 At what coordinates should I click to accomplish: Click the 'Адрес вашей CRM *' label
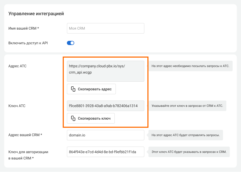[x=25, y=135]
